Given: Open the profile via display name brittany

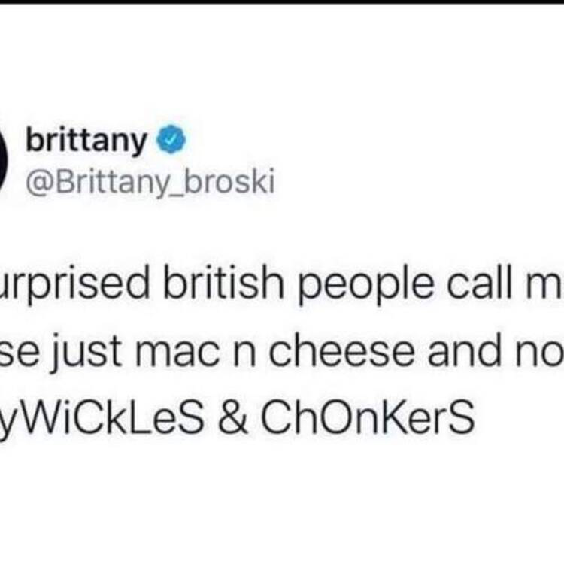Looking at the screenshot, I should [86, 141].
